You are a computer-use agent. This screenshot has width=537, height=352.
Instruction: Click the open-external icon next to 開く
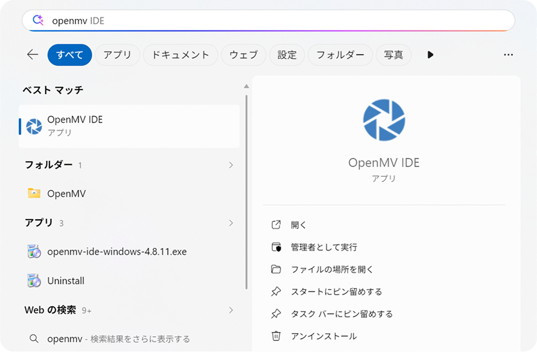[x=276, y=225]
